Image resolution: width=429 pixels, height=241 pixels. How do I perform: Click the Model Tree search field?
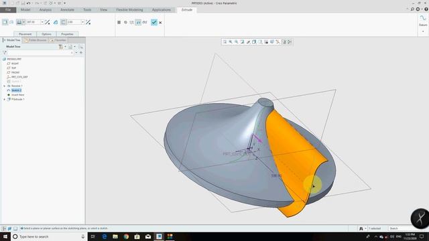pos(40,52)
